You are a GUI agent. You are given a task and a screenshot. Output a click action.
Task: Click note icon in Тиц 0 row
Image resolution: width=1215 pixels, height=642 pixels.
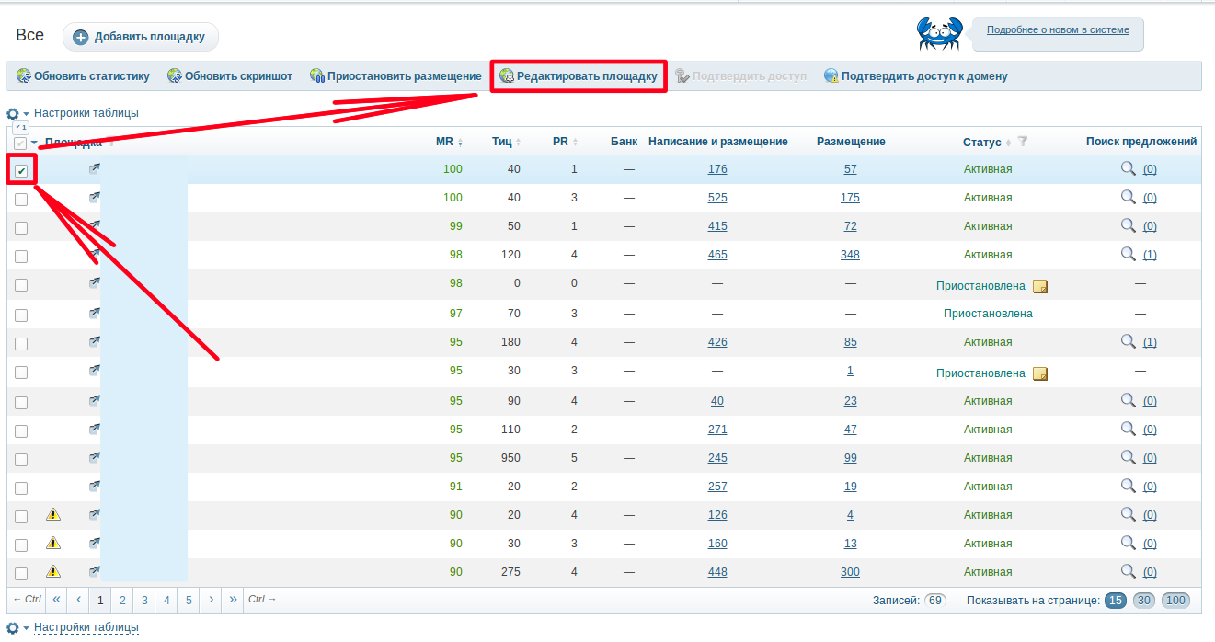(1040, 286)
